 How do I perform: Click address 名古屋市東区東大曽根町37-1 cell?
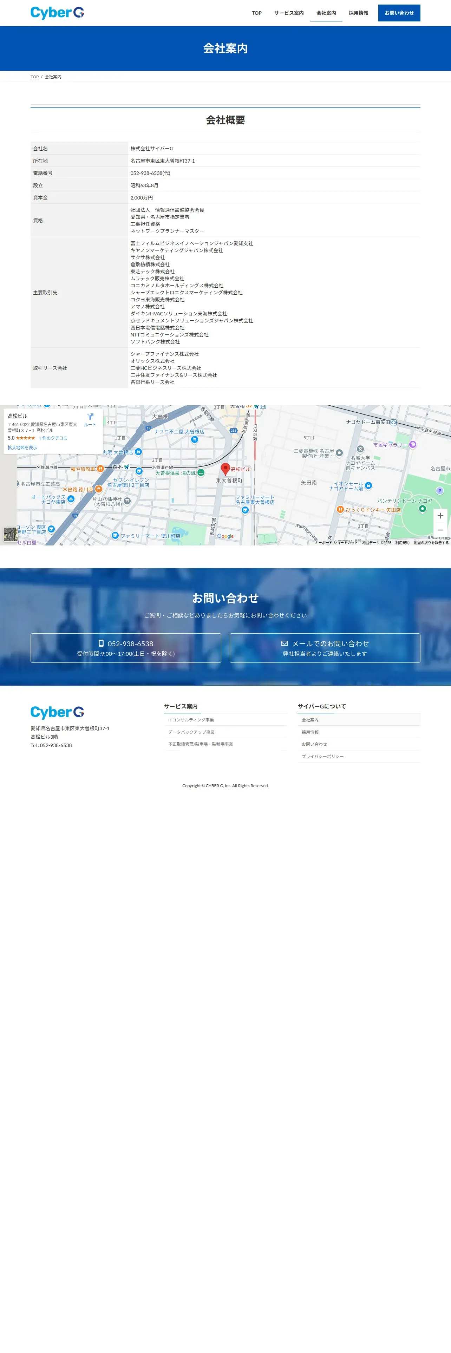(274, 161)
